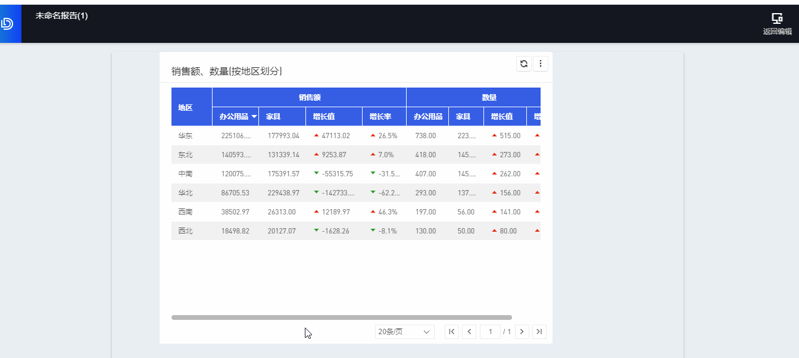Click the 增长率 column header

point(385,117)
